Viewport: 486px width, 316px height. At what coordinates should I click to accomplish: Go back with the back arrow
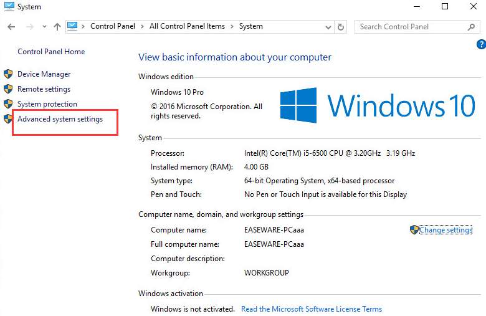point(11,27)
